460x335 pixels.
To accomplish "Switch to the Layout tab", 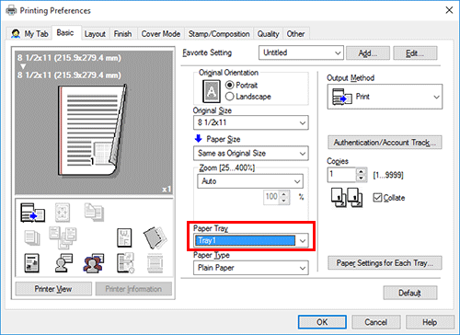I will pos(95,34).
